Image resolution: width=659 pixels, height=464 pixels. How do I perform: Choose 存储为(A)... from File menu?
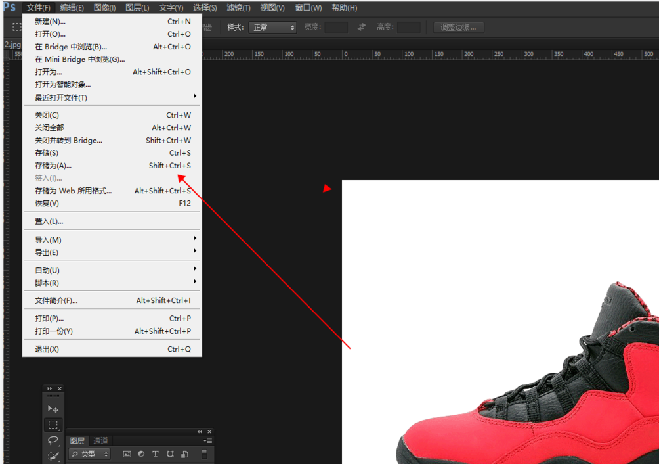53,166
